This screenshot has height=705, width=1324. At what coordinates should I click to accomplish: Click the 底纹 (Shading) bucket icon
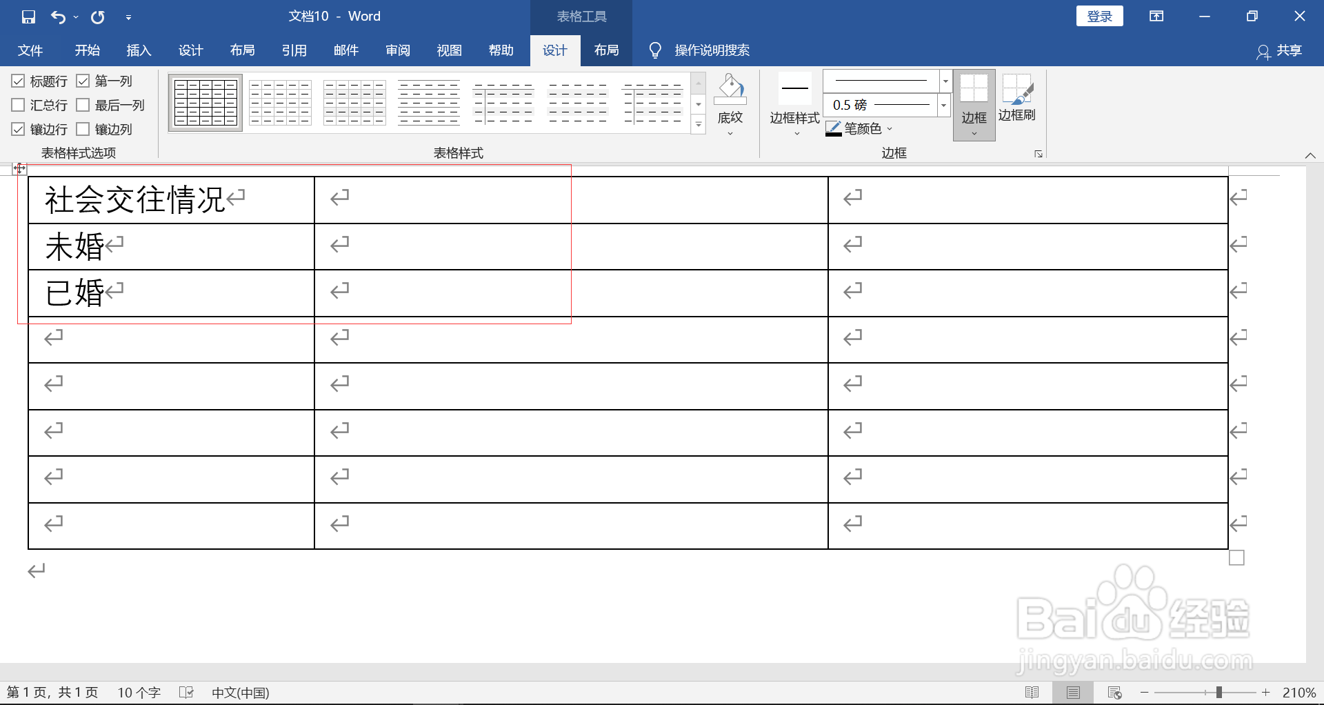[730, 90]
